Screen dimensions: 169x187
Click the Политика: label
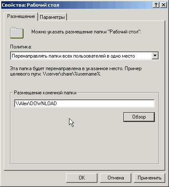(x=21, y=47)
